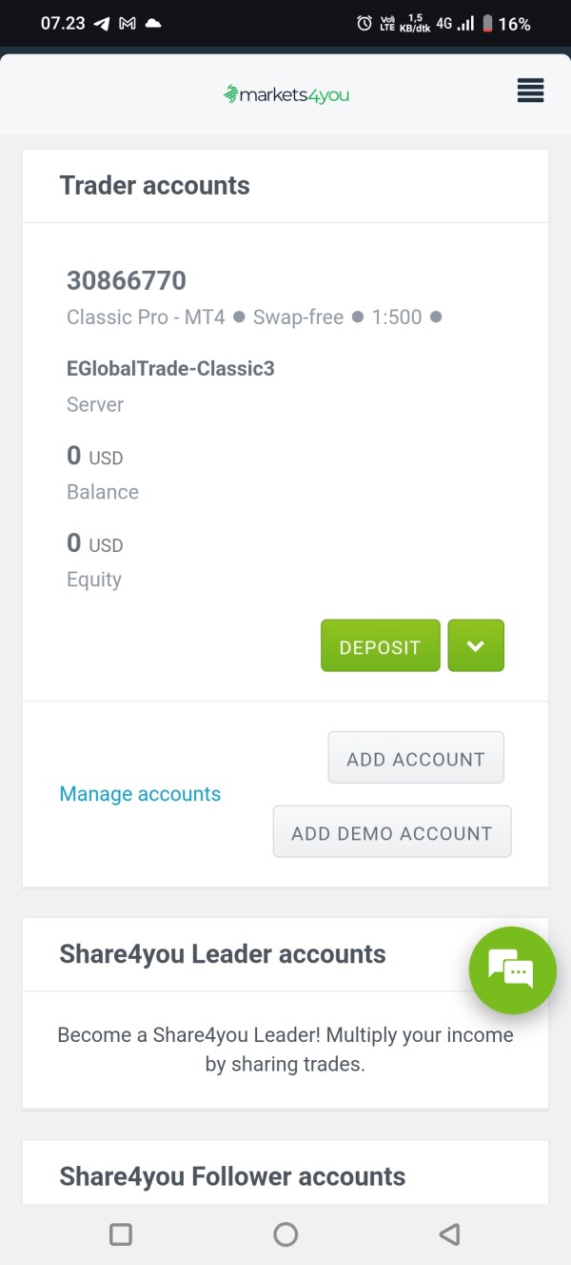
Task: Open the hamburger menu icon
Action: pyautogui.click(x=530, y=92)
